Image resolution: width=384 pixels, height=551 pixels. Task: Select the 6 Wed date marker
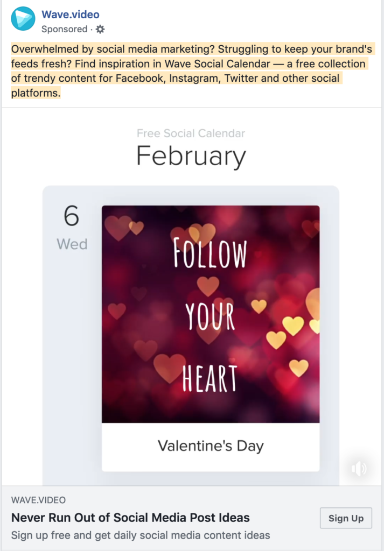[x=72, y=228]
